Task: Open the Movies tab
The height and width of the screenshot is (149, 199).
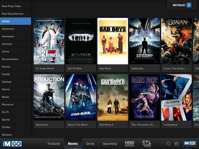Action: [x=73, y=144]
